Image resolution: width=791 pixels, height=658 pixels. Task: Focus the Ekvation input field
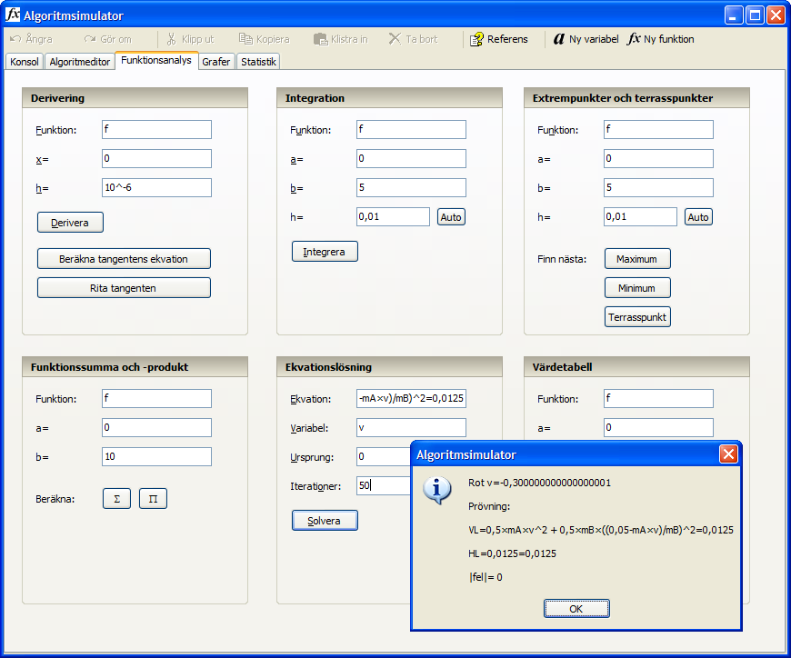click(411, 398)
